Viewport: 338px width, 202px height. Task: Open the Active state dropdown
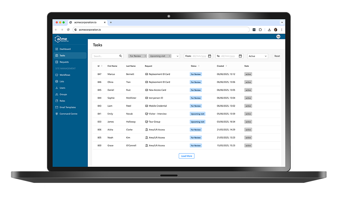[x=257, y=56]
